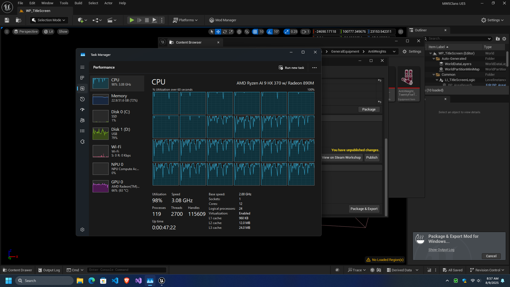Start Play in Editor with green arrow
Viewport: 510px width, 287px height.
pyautogui.click(x=132, y=20)
